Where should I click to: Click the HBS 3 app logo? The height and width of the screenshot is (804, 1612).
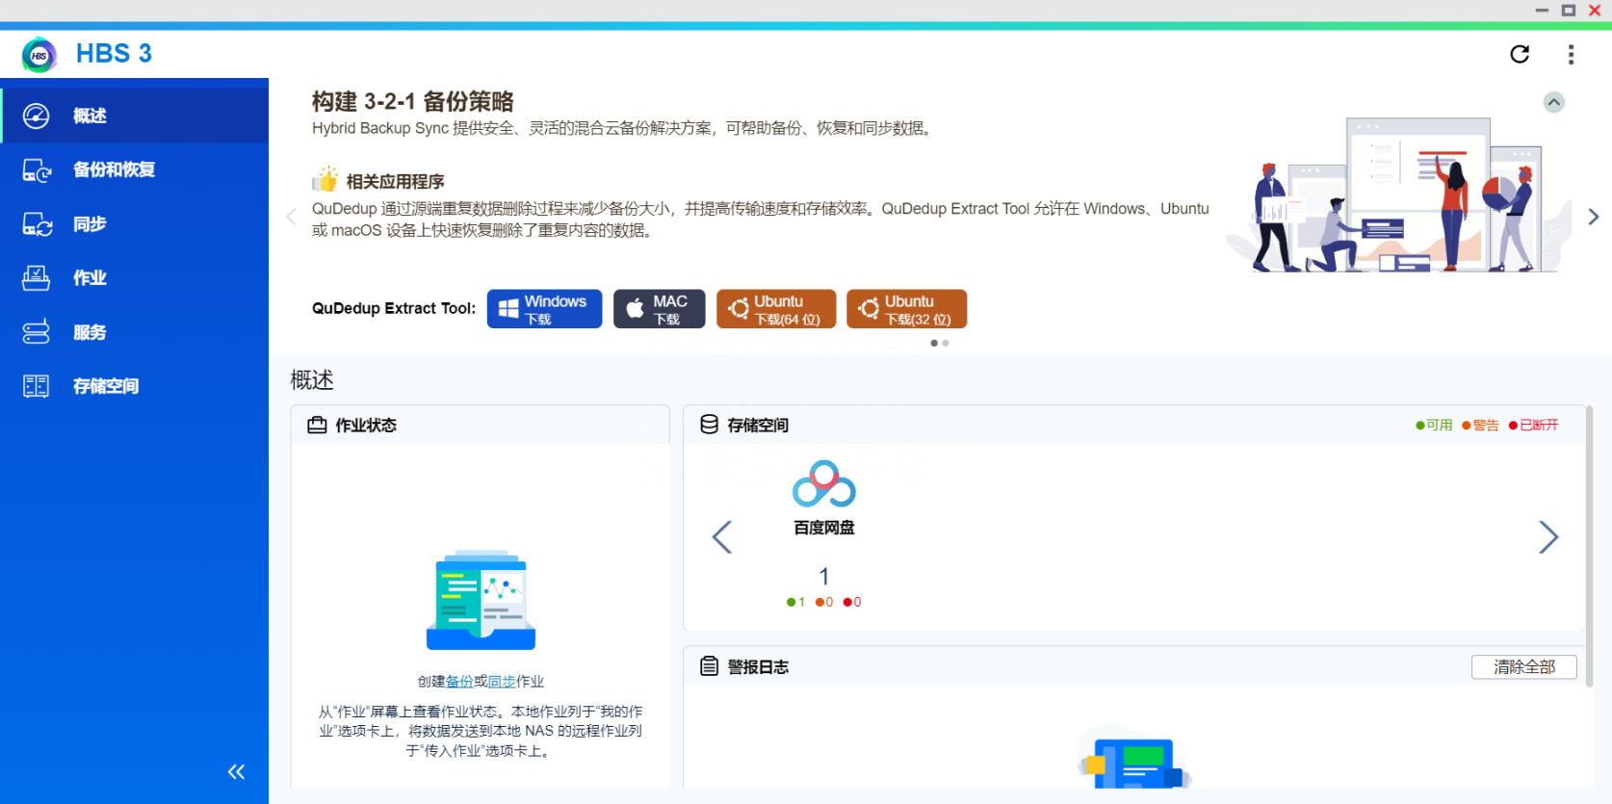[39, 55]
